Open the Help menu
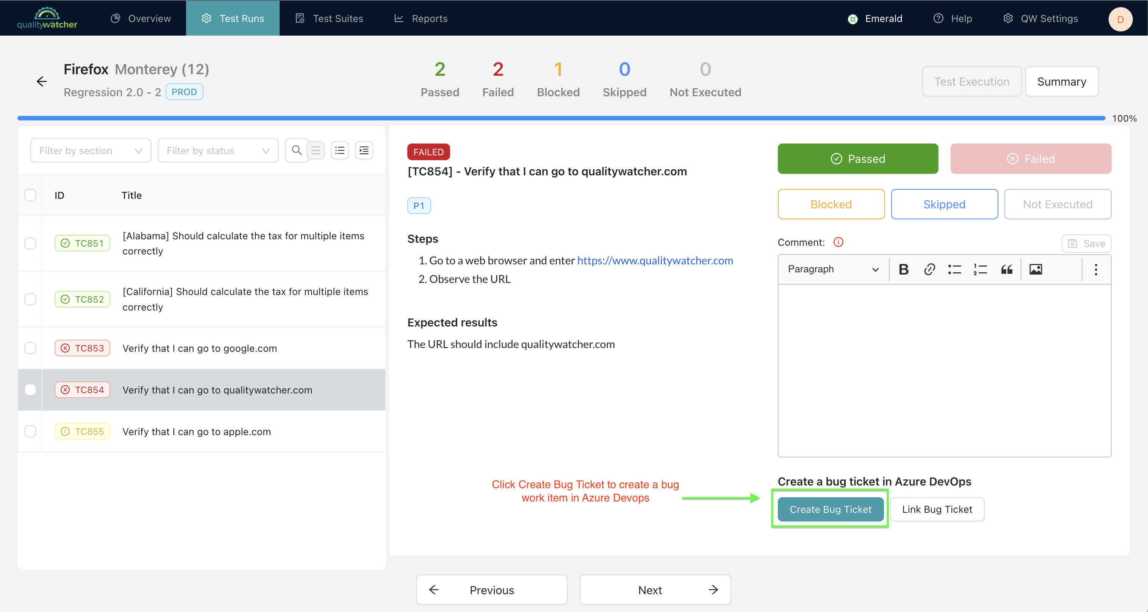Image resolution: width=1148 pixels, height=612 pixels. click(953, 18)
